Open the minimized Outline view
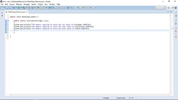 click(176, 24)
